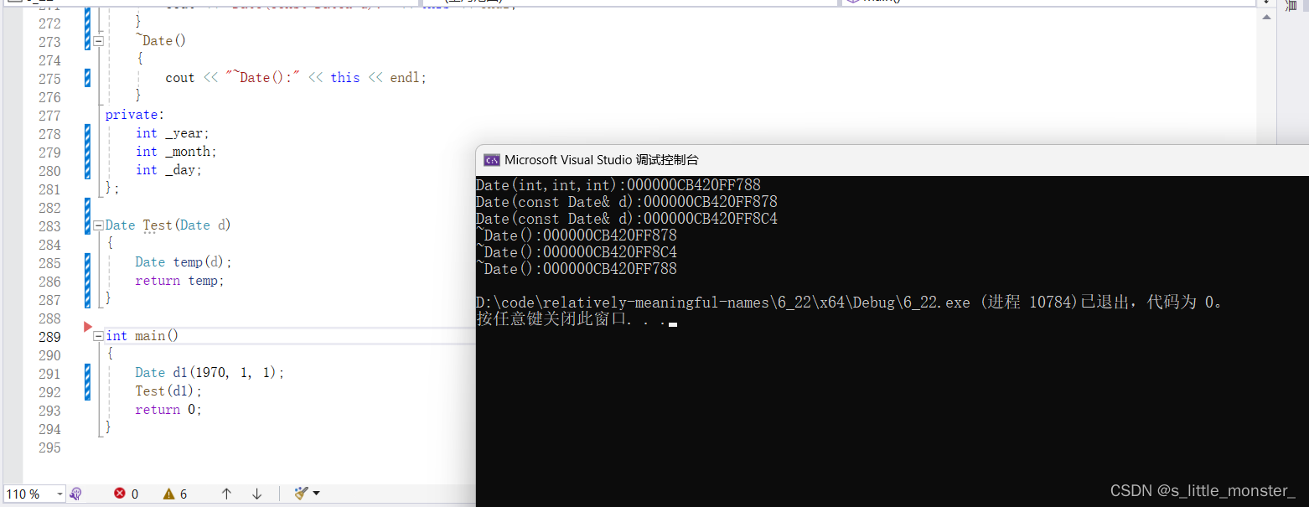The image size is (1309, 507).
Task: Place cursor on 'int _month;' line
Action: 176,151
